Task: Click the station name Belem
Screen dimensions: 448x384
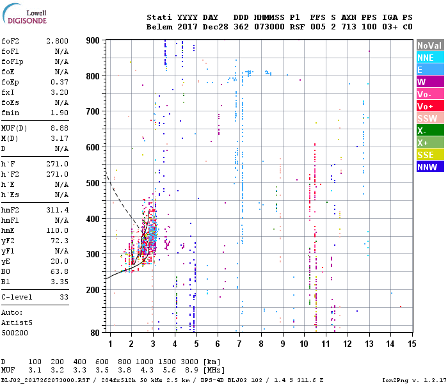Action: (x=159, y=27)
